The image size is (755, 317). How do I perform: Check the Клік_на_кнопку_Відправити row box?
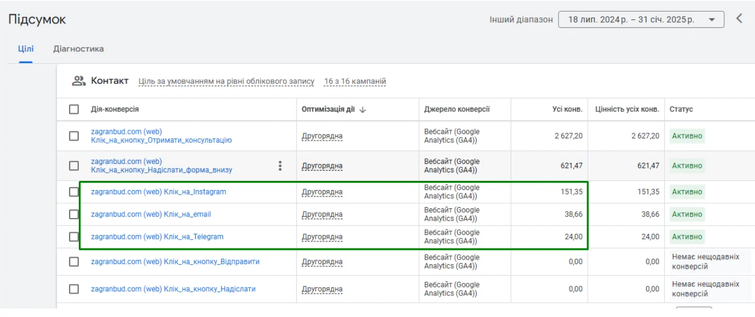(74, 262)
